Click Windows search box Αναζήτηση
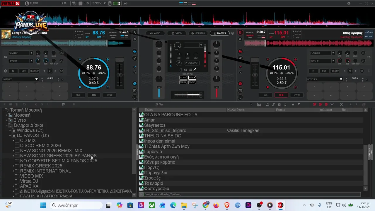This screenshot has height=211, width=375. pos(76,205)
